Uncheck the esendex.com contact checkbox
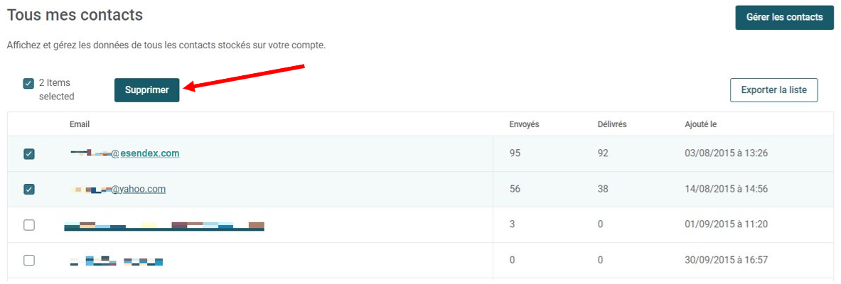The width and height of the screenshot is (841, 284). point(29,154)
